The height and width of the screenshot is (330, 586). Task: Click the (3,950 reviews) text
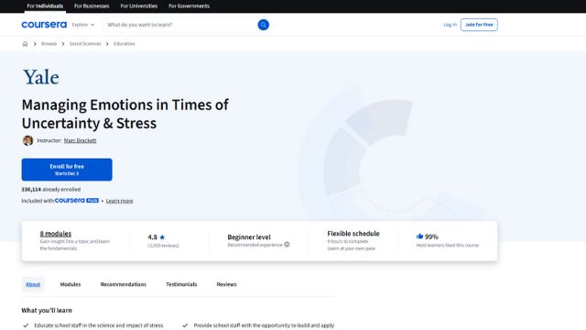point(163,246)
